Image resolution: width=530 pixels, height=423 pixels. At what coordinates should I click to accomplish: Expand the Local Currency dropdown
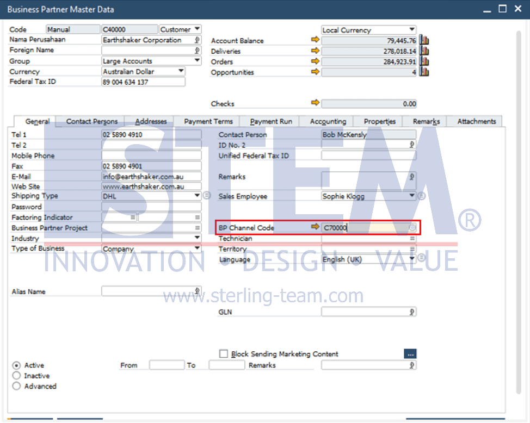[369, 30]
